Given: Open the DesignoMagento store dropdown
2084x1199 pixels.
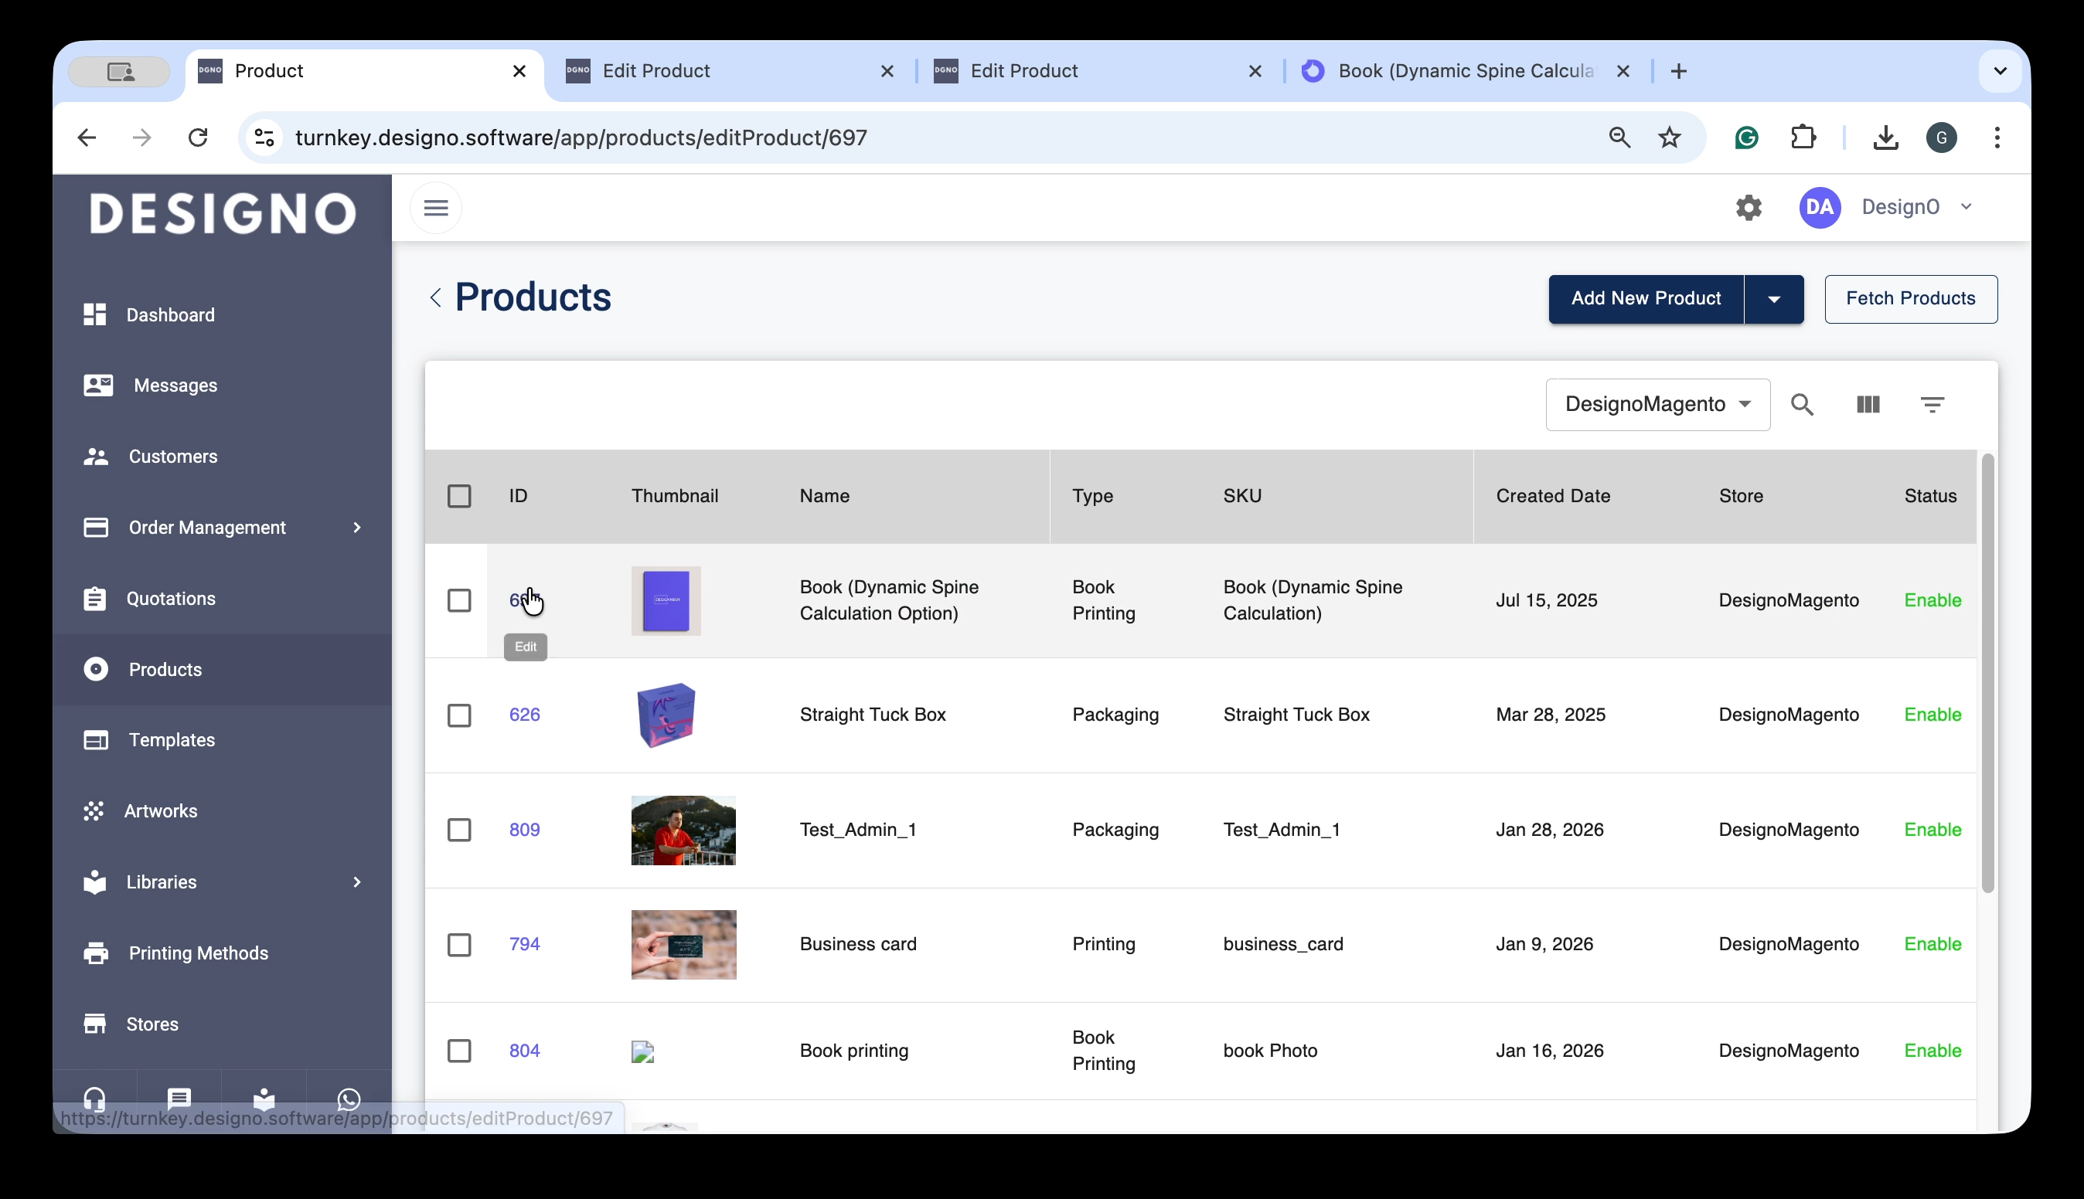Looking at the screenshot, I should (1657, 404).
